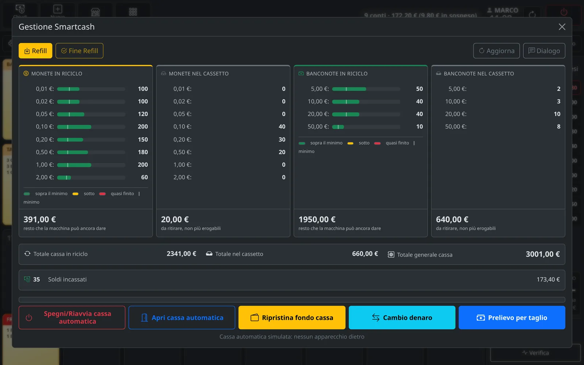The height and width of the screenshot is (365, 584).
Task: Click the 5,00 € banknote recycling bar
Action: tap(366, 89)
